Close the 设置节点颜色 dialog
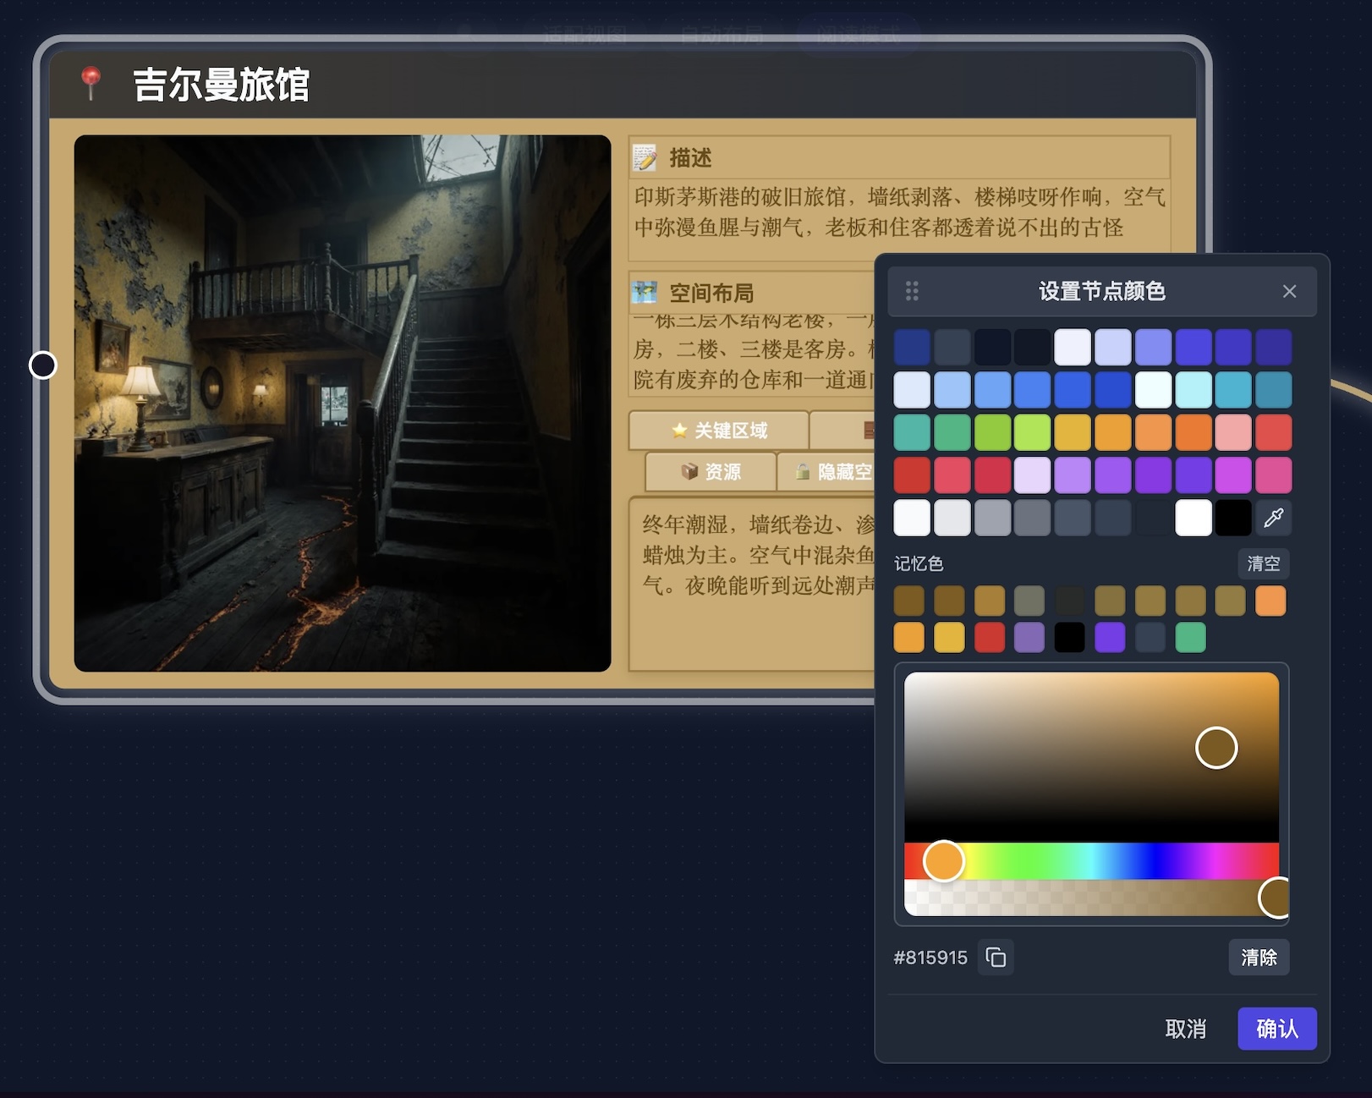Screen dimensions: 1372x1098 click(x=1289, y=291)
